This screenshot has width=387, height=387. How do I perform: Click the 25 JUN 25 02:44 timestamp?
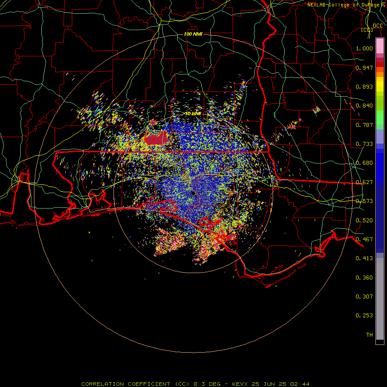click(x=280, y=384)
